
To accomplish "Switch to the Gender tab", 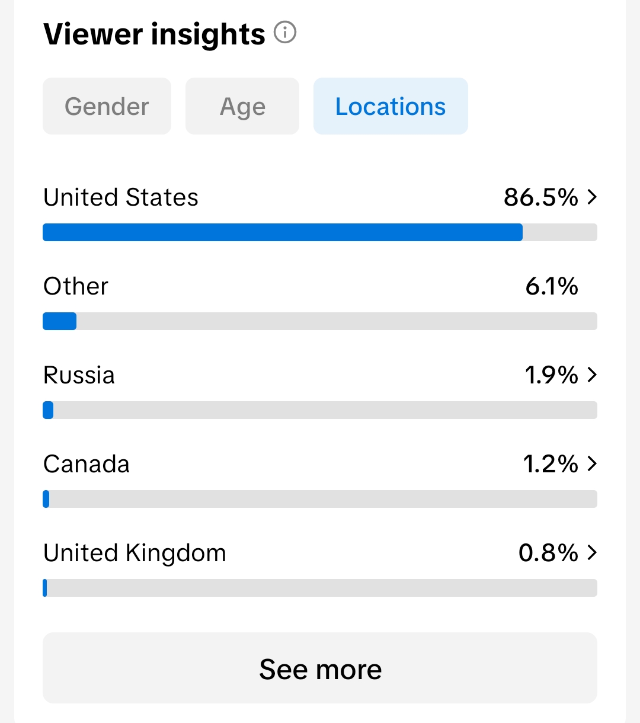I will pos(107,106).
